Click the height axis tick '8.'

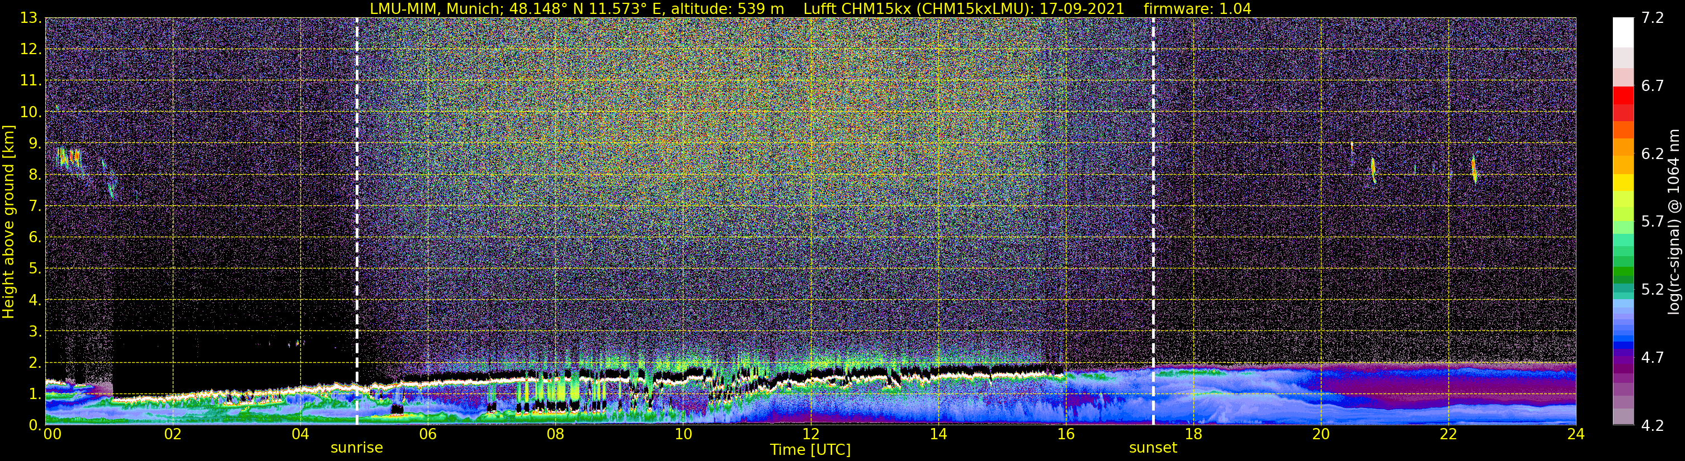pyautogui.click(x=35, y=175)
